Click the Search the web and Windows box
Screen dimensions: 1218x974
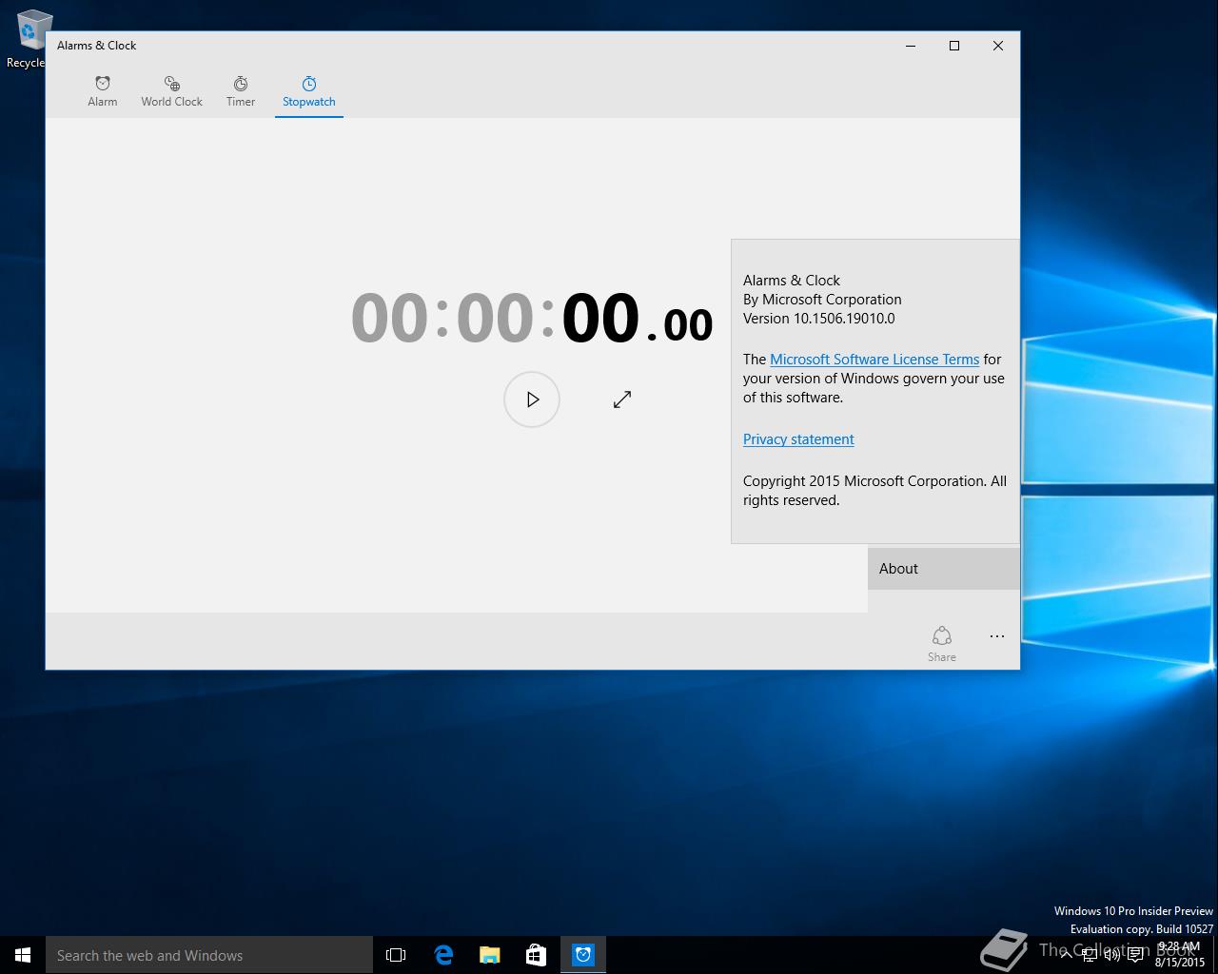coord(209,955)
